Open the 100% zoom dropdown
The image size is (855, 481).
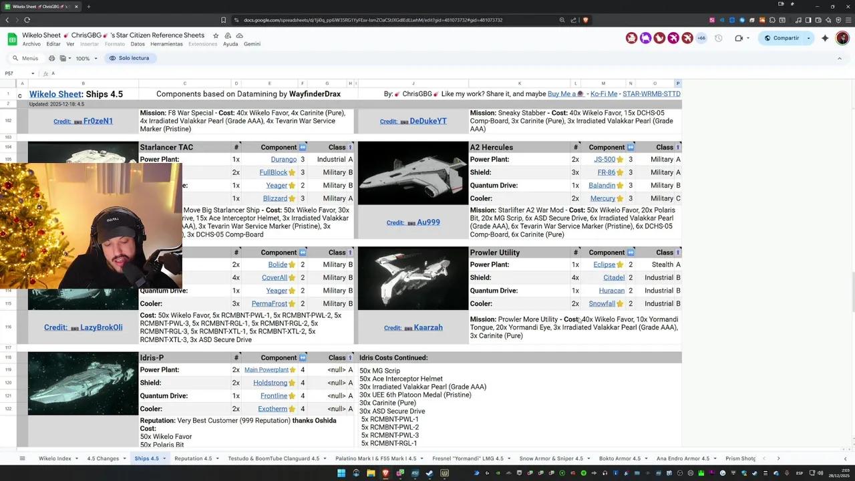(x=86, y=58)
